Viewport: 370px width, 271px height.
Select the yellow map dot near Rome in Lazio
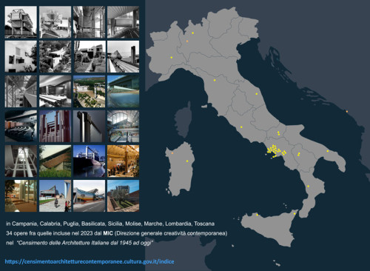pyautogui.click(x=241, y=127)
